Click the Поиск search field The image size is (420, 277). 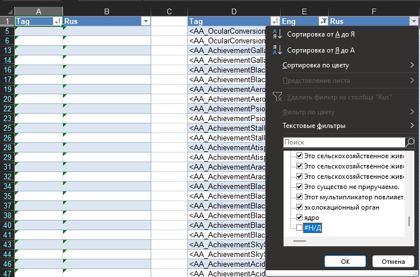coord(344,142)
